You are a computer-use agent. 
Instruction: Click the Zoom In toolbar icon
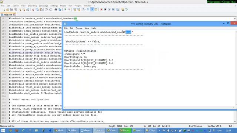click(65, 10)
